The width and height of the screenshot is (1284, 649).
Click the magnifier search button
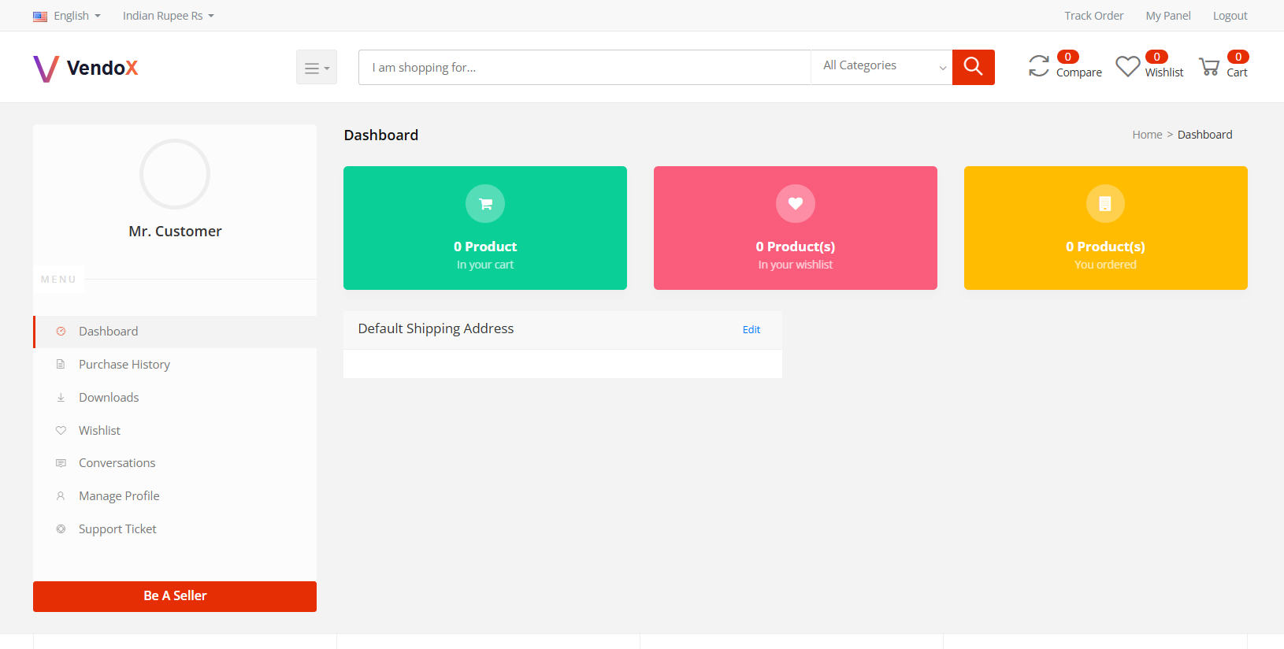(973, 67)
